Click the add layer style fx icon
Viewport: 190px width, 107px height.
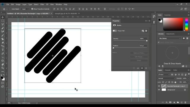coord(167,102)
